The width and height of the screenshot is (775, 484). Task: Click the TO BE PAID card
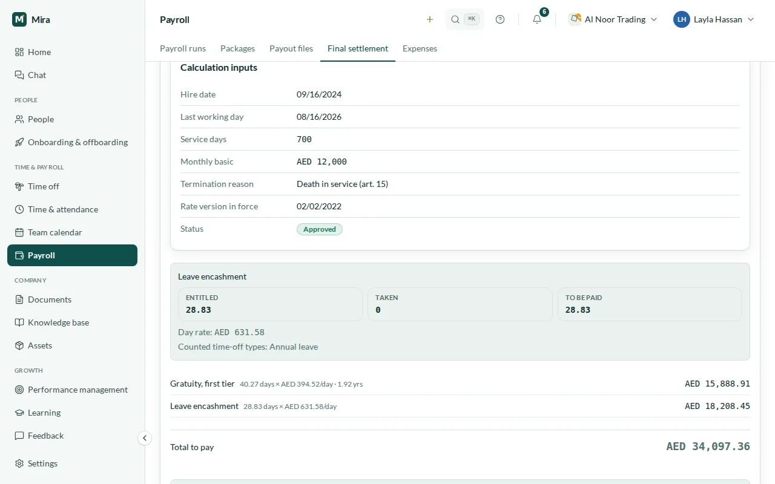click(x=650, y=304)
